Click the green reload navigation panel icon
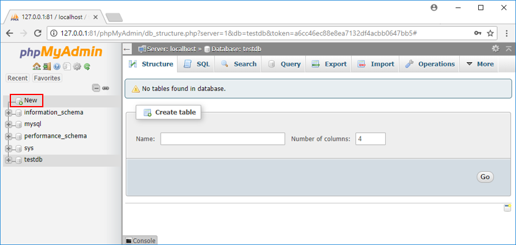The height and width of the screenshot is (245, 516). coord(87,66)
